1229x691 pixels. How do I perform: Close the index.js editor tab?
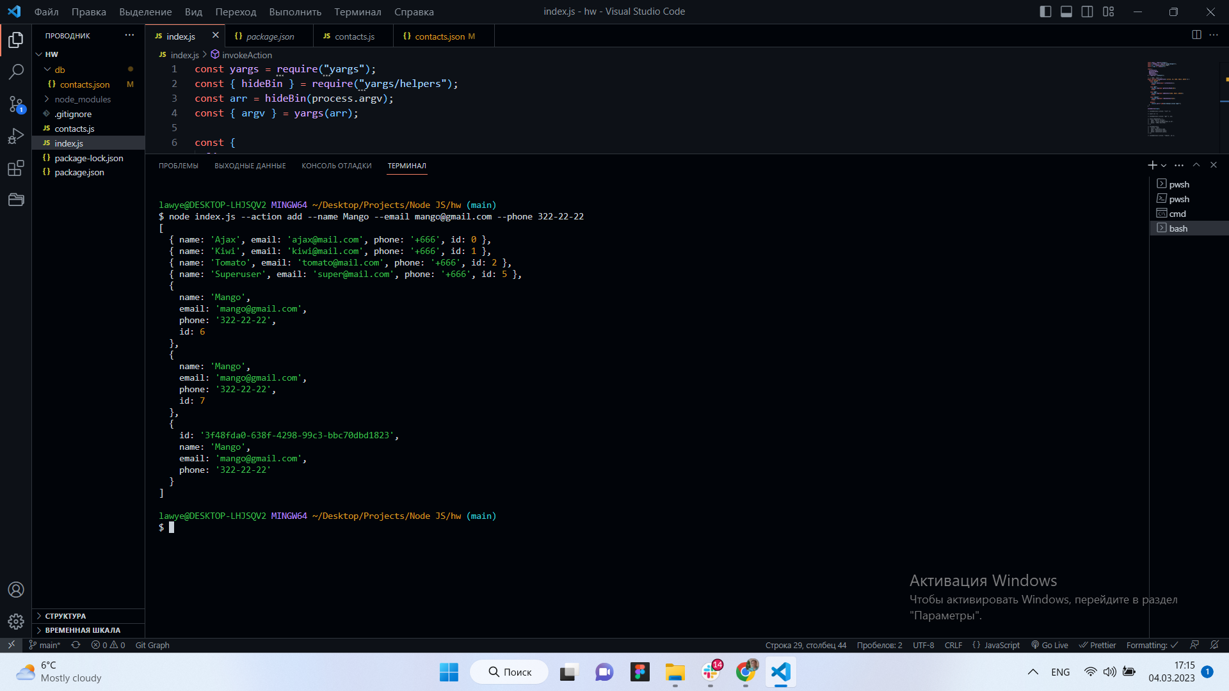215,36
